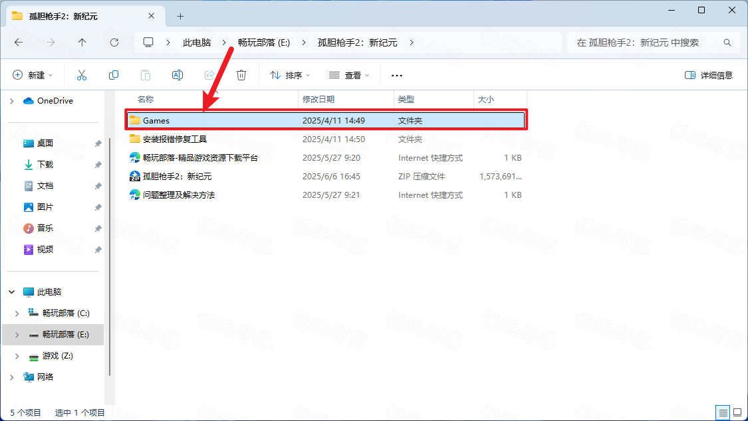Open the 新建 dropdown menu

(x=33, y=75)
